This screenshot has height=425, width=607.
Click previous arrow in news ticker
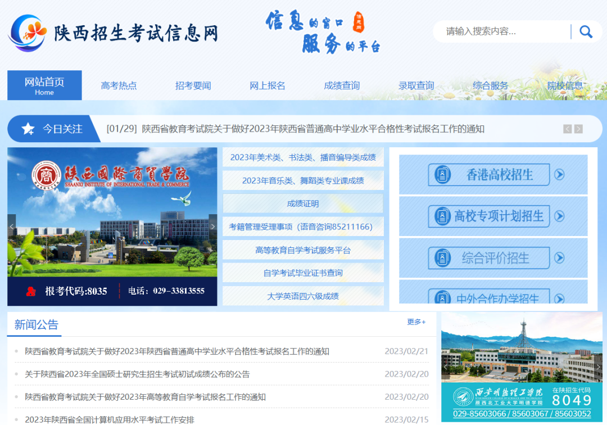point(567,129)
